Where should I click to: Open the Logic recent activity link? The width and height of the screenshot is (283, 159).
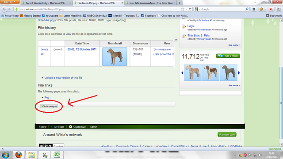pos(191,26)
